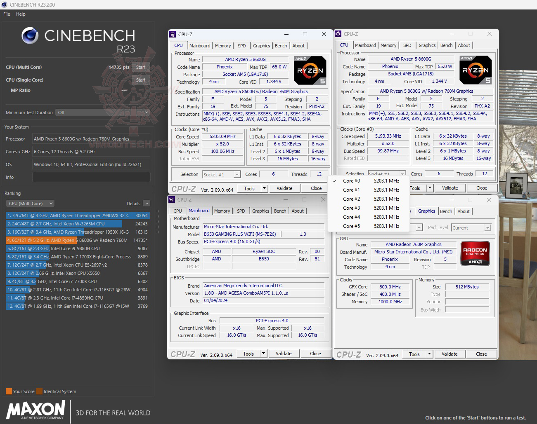The image size is (537, 424).
Task: Select the Threadripper 1950X ranking row
Action: pyautogui.click(x=78, y=232)
